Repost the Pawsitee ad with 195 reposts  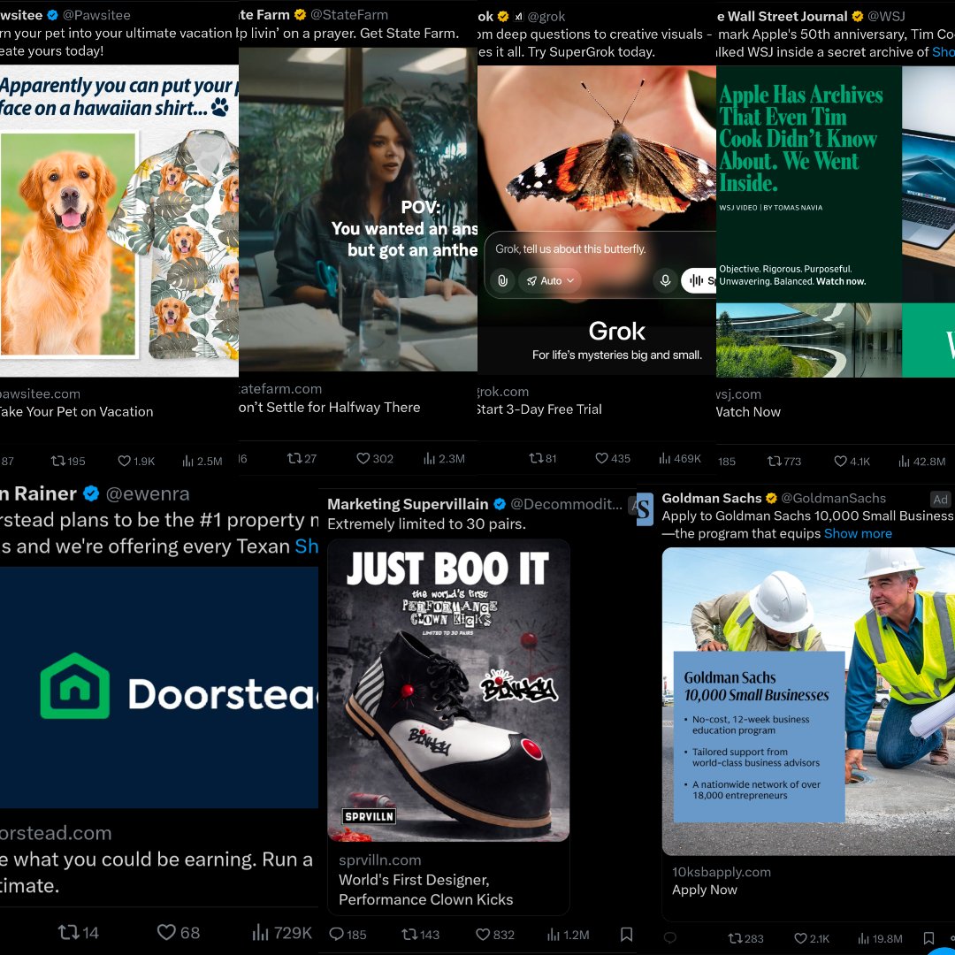pyautogui.click(x=67, y=461)
